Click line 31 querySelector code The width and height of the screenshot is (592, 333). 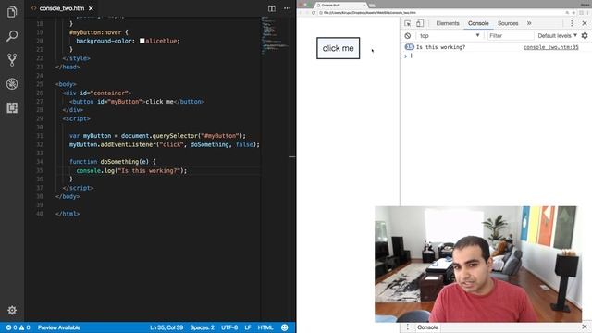point(157,136)
